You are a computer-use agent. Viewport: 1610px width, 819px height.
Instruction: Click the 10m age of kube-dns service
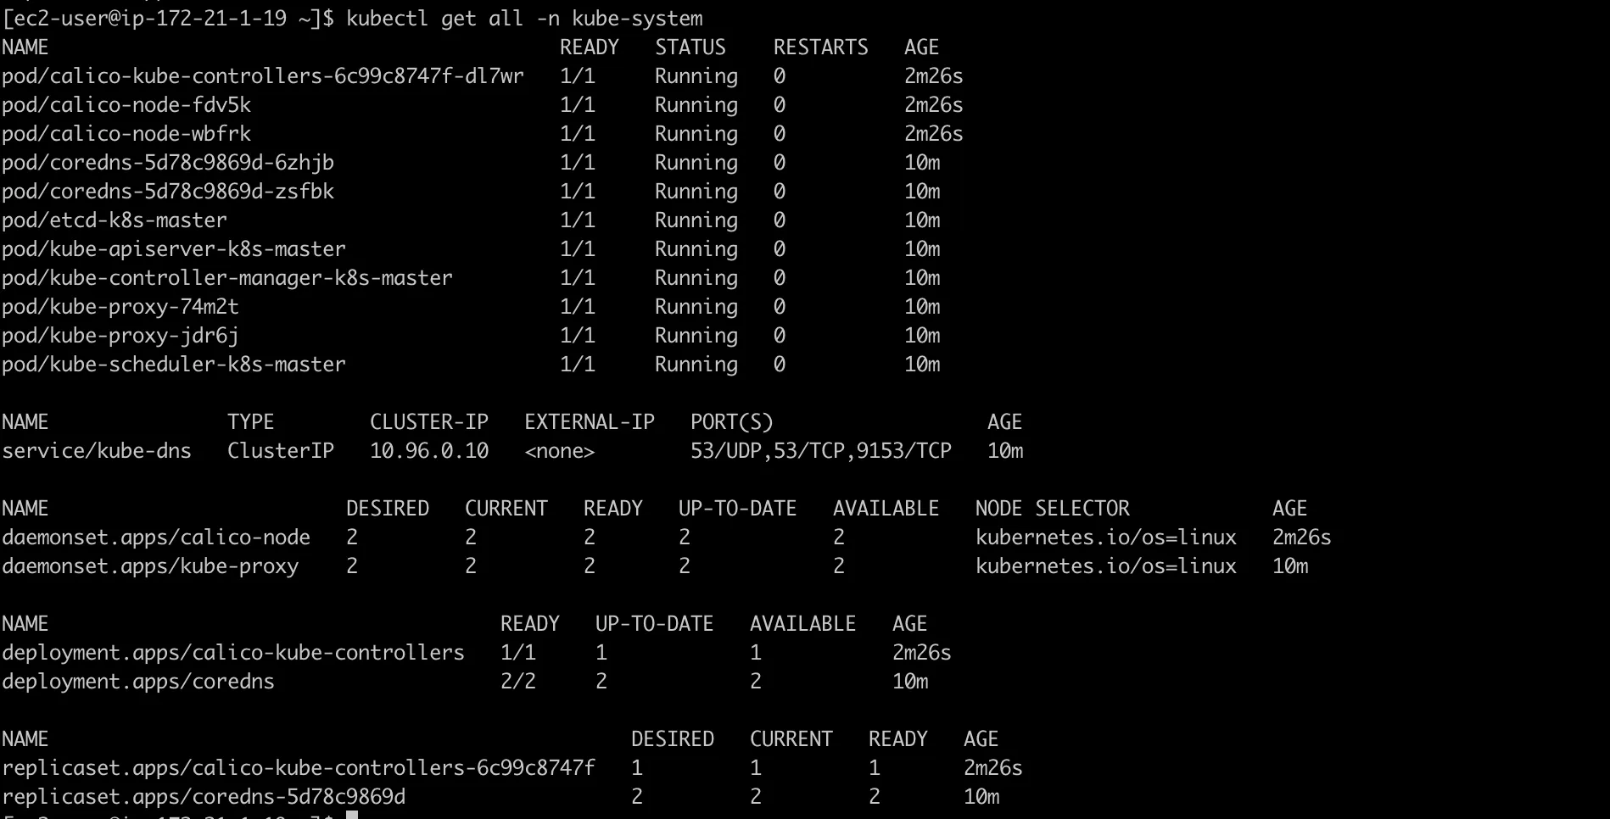(1005, 451)
